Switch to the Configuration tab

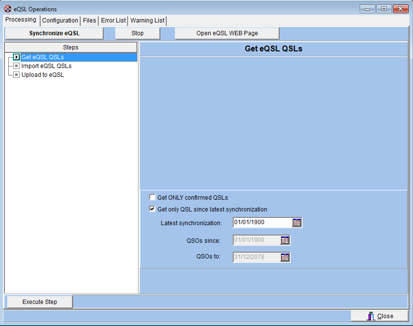(60, 21)
